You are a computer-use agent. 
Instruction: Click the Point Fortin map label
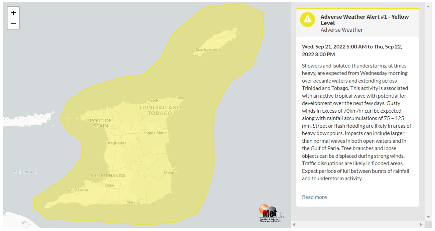point(78,190)
